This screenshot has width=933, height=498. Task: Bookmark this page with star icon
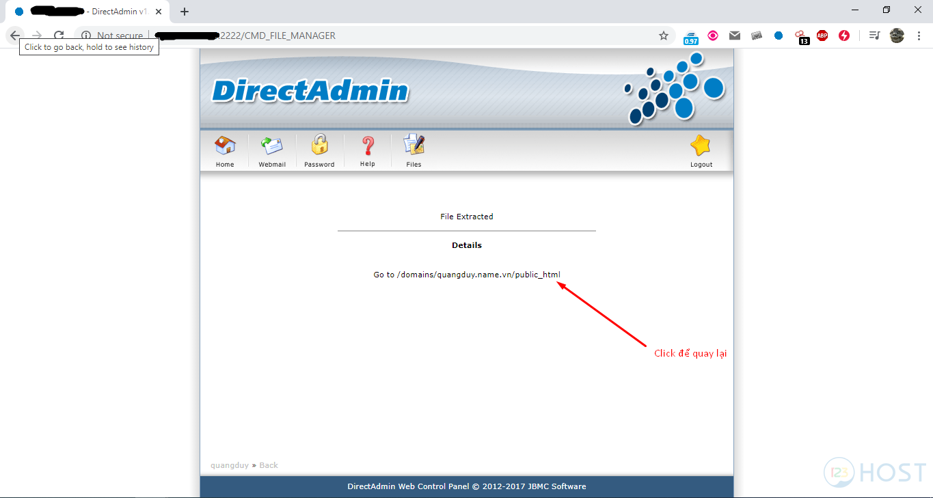(x=664, y=36)
